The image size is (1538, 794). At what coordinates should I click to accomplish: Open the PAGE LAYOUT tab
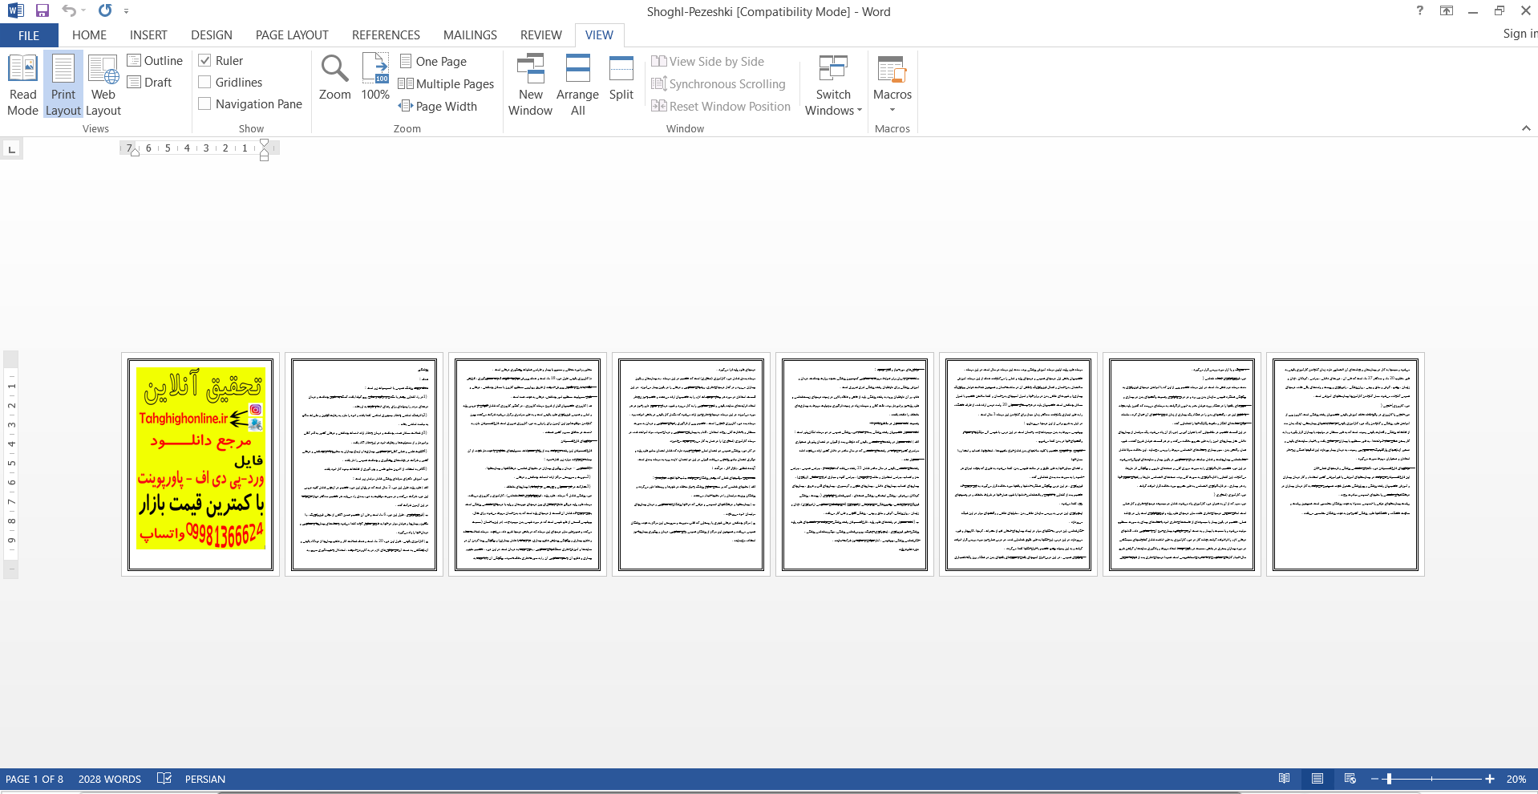pos(292,35)
